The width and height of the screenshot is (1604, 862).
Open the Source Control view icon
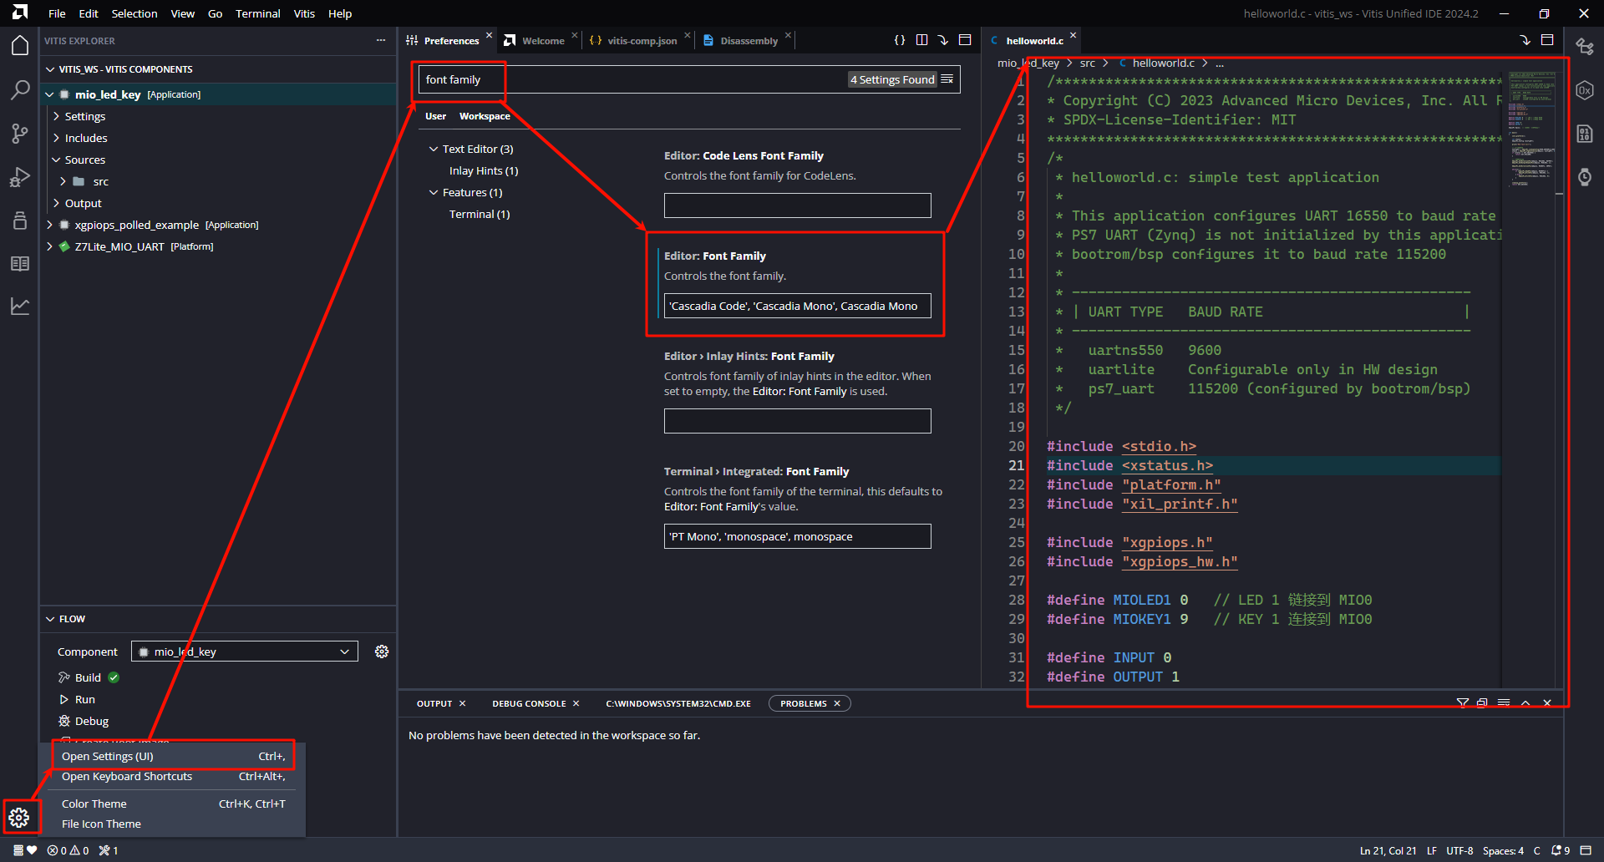tap(20, 133)
